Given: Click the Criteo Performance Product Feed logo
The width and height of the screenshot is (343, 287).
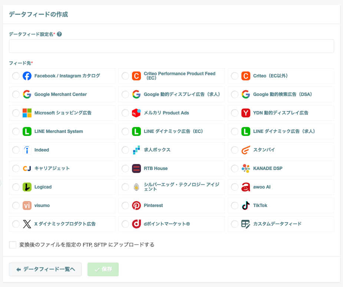Looking at the screenshot, I should (x=136, y=76).
